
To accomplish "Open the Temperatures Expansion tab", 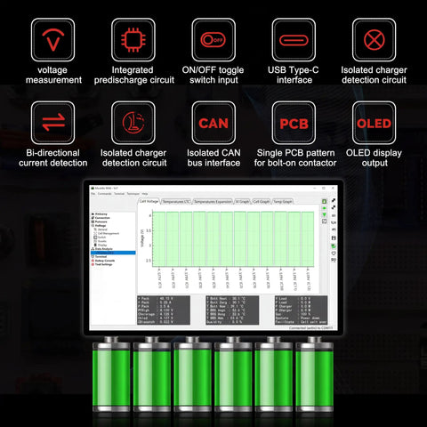I will click(213, 202).
